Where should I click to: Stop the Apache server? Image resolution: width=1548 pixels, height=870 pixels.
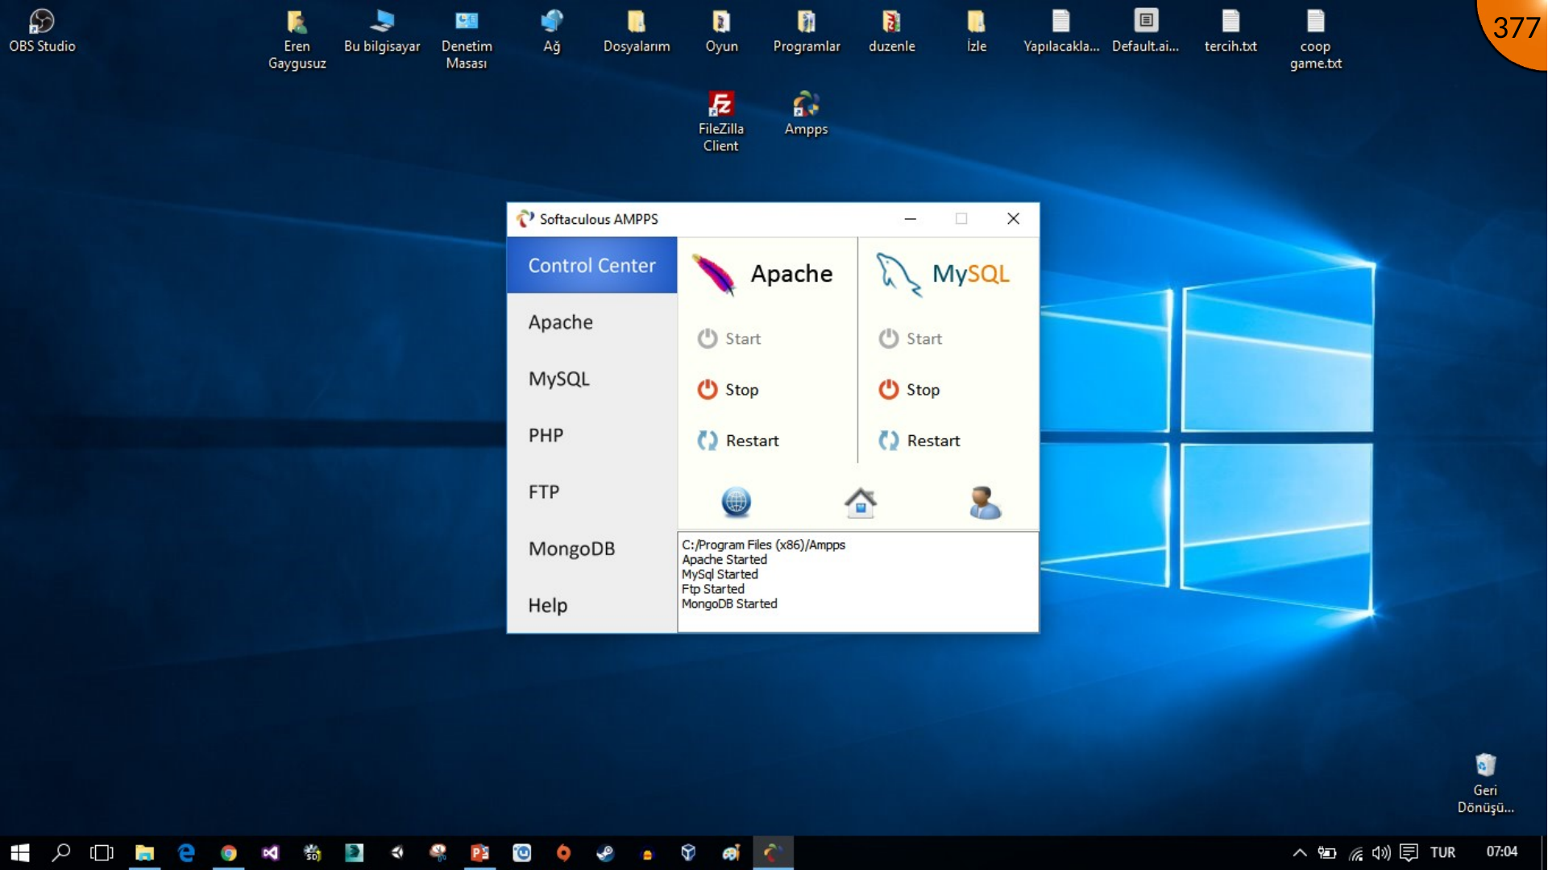pyautogui.click(x=728, y=389)
